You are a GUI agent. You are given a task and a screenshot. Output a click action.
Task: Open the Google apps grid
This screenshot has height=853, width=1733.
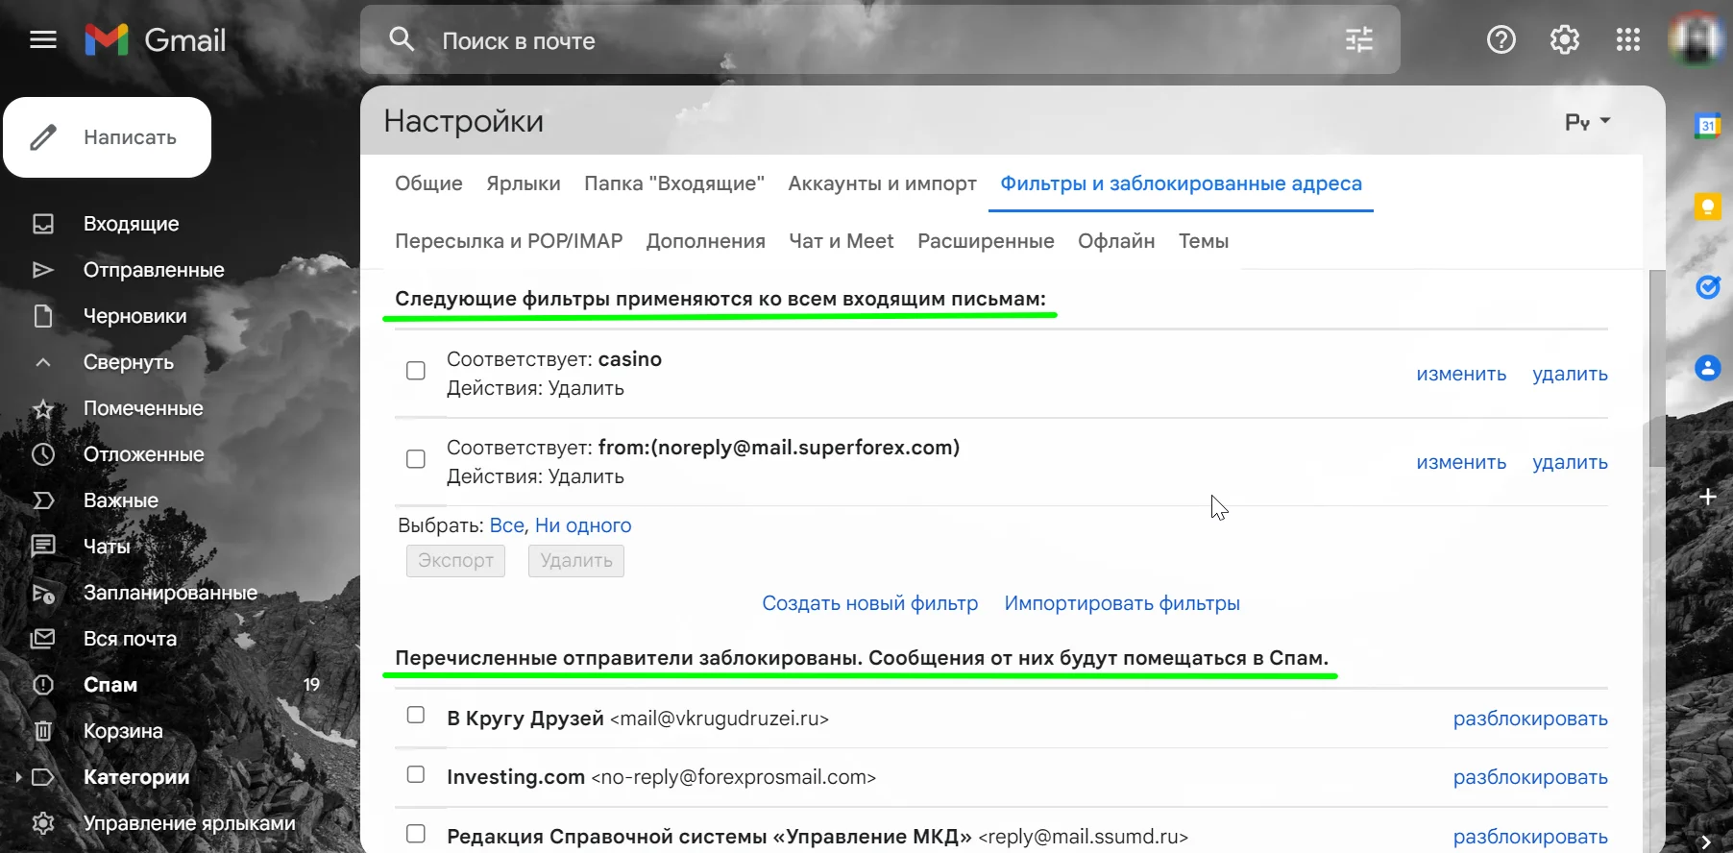click(1627, 40)
